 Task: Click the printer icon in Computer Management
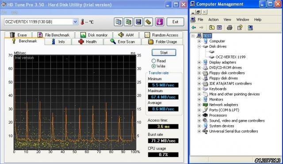click(x=229, y=27)
